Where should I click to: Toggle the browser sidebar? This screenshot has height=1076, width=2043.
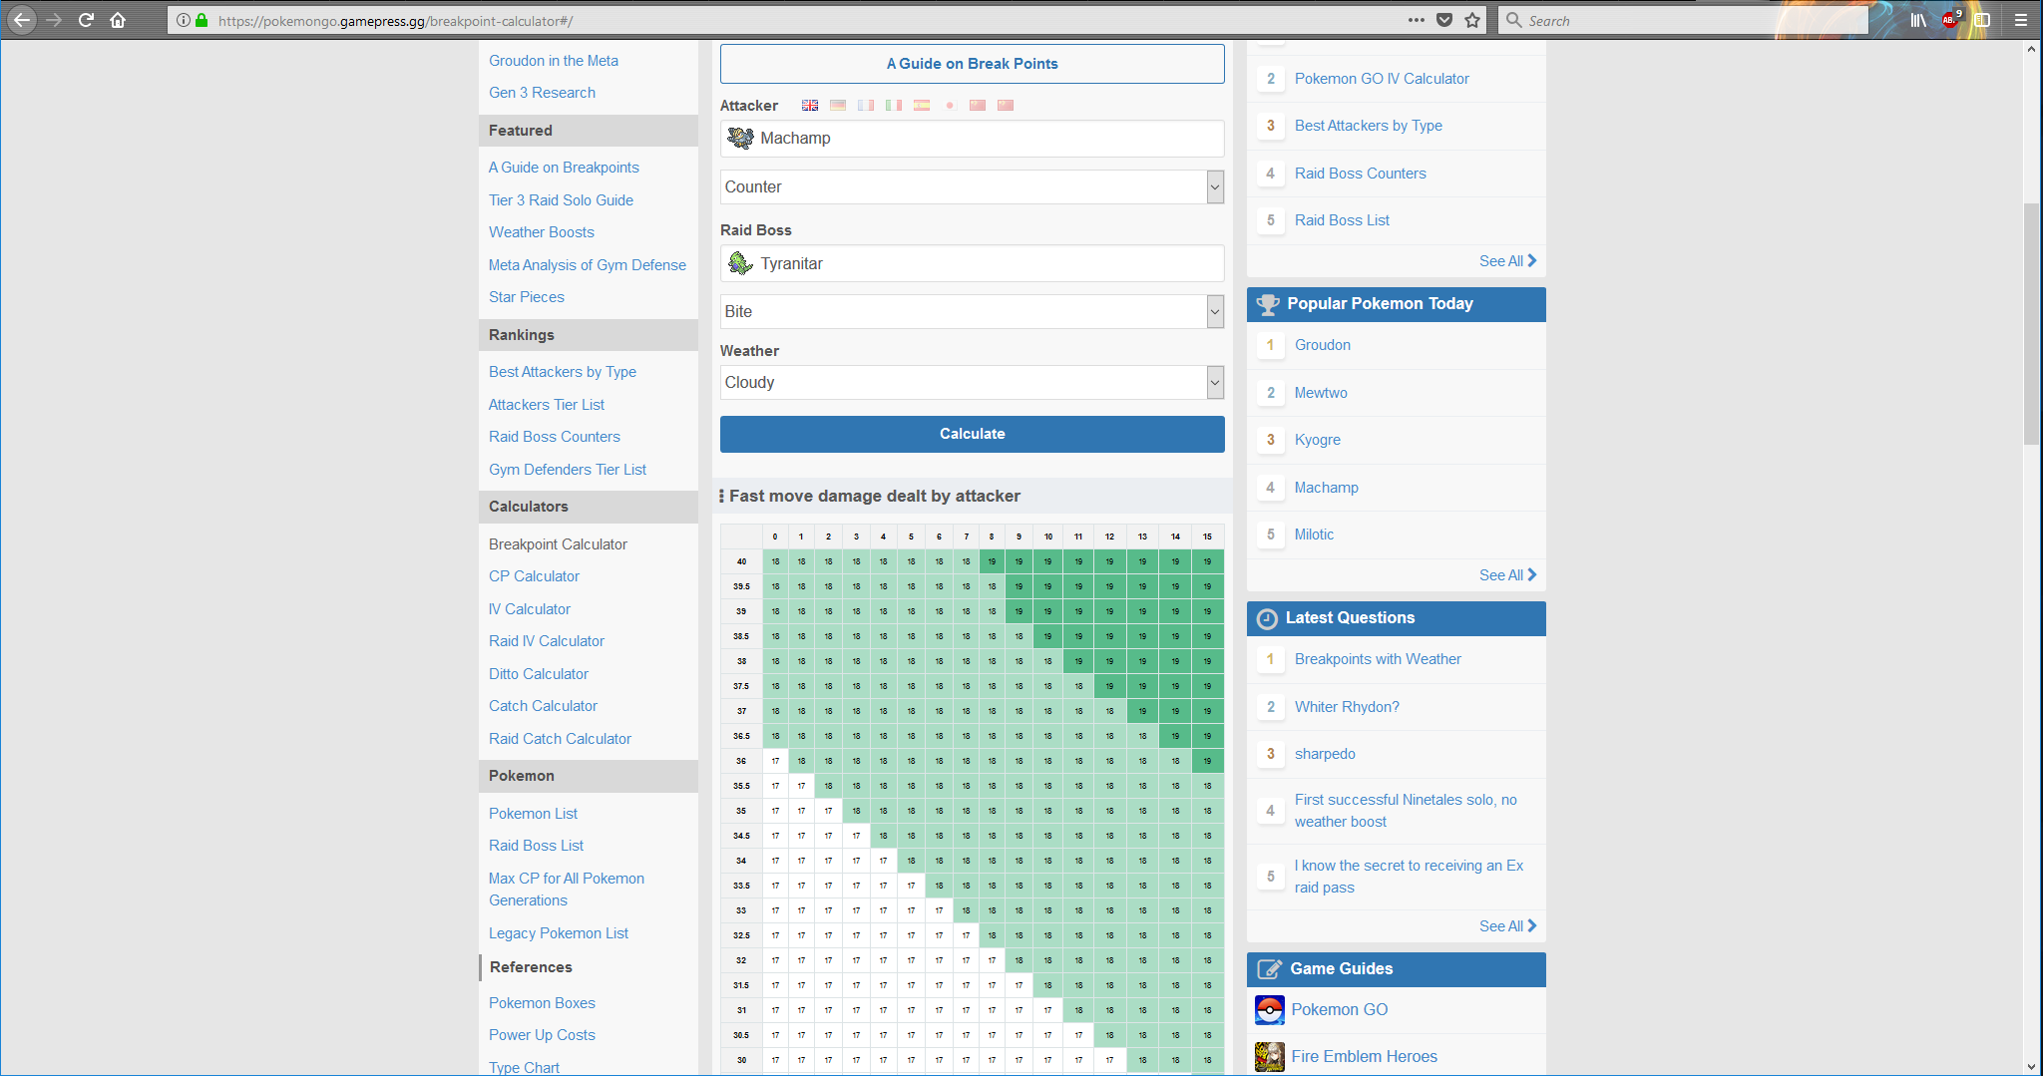[1982, 20]
